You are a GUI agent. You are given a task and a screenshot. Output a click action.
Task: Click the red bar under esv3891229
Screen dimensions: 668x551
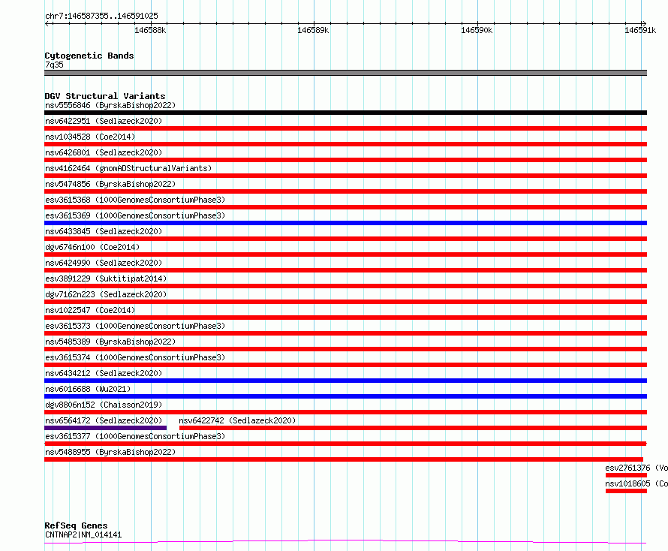(x=345, y=286)
